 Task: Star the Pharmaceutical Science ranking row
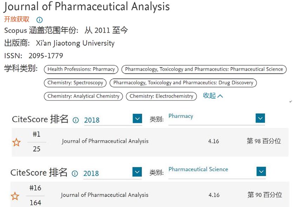click(x=15, y=196)
